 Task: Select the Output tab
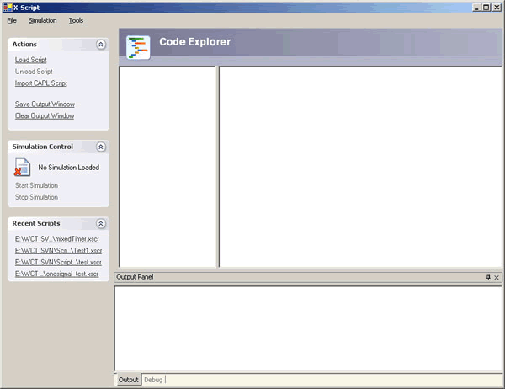pyautogui.click(x=128, y=380)
